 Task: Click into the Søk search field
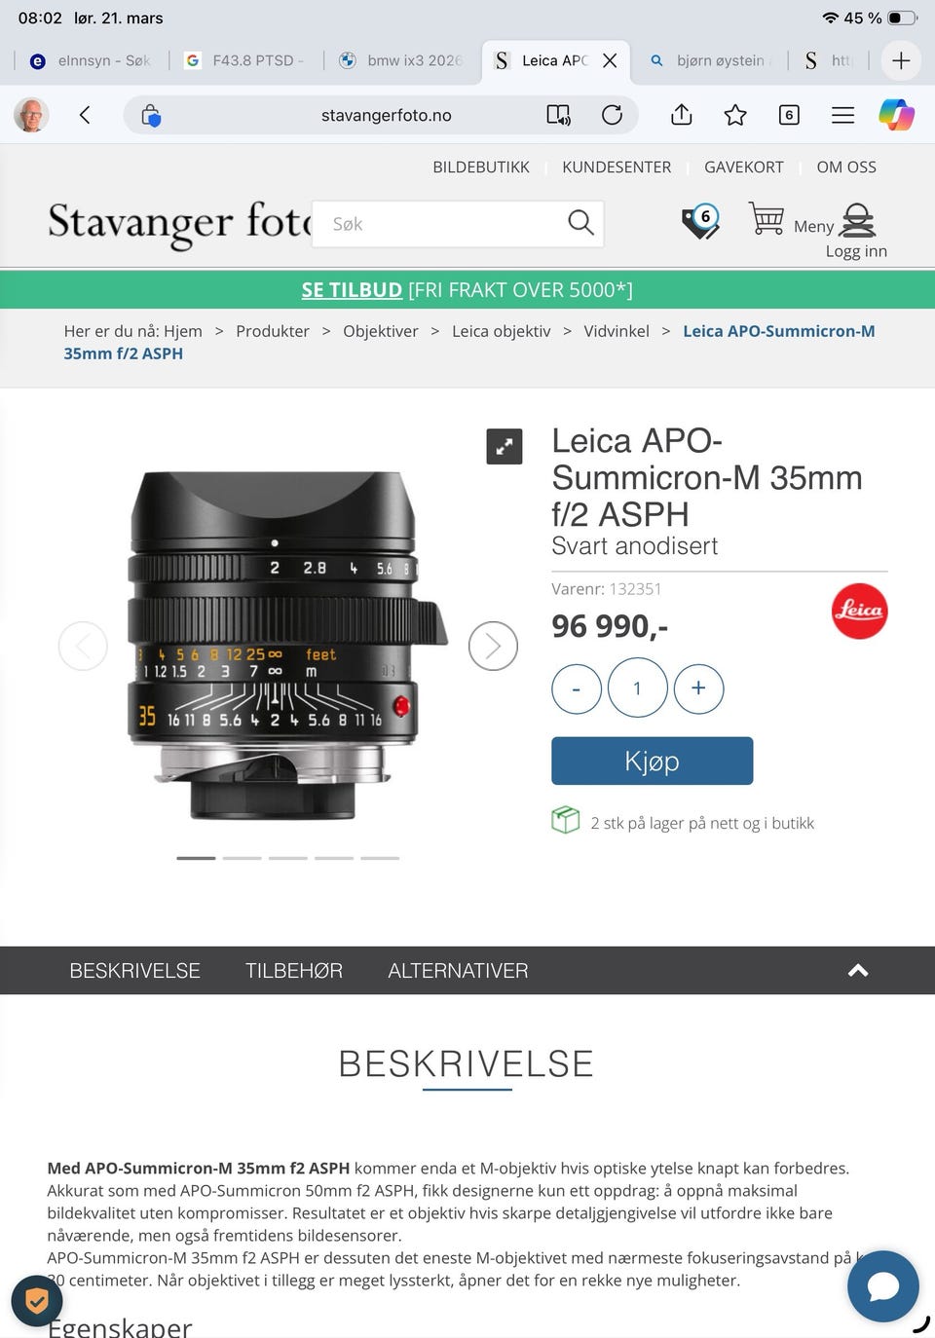(x=458, y=224)
